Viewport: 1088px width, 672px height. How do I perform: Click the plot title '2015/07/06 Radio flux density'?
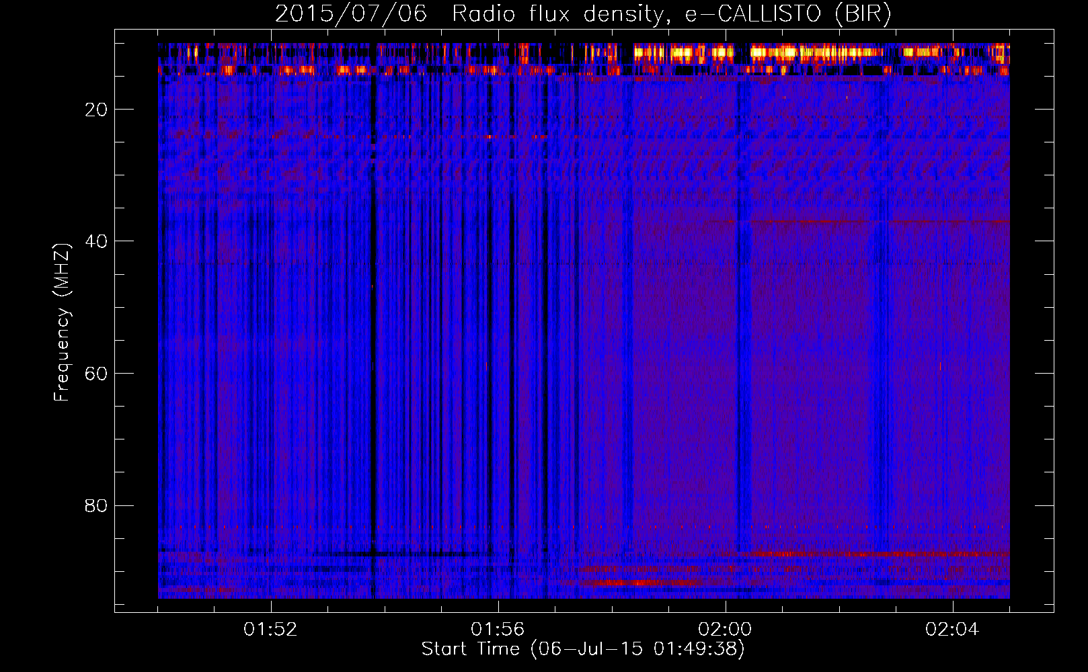(x=583, y=14)
